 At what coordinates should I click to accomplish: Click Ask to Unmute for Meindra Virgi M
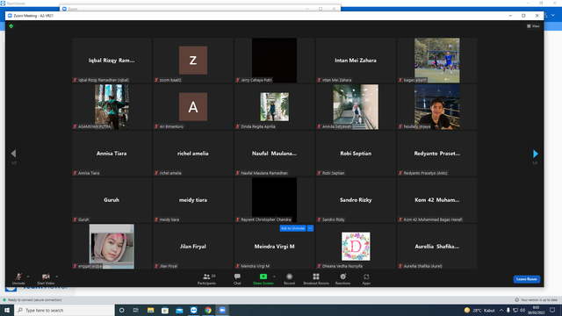tap(292, 228)
